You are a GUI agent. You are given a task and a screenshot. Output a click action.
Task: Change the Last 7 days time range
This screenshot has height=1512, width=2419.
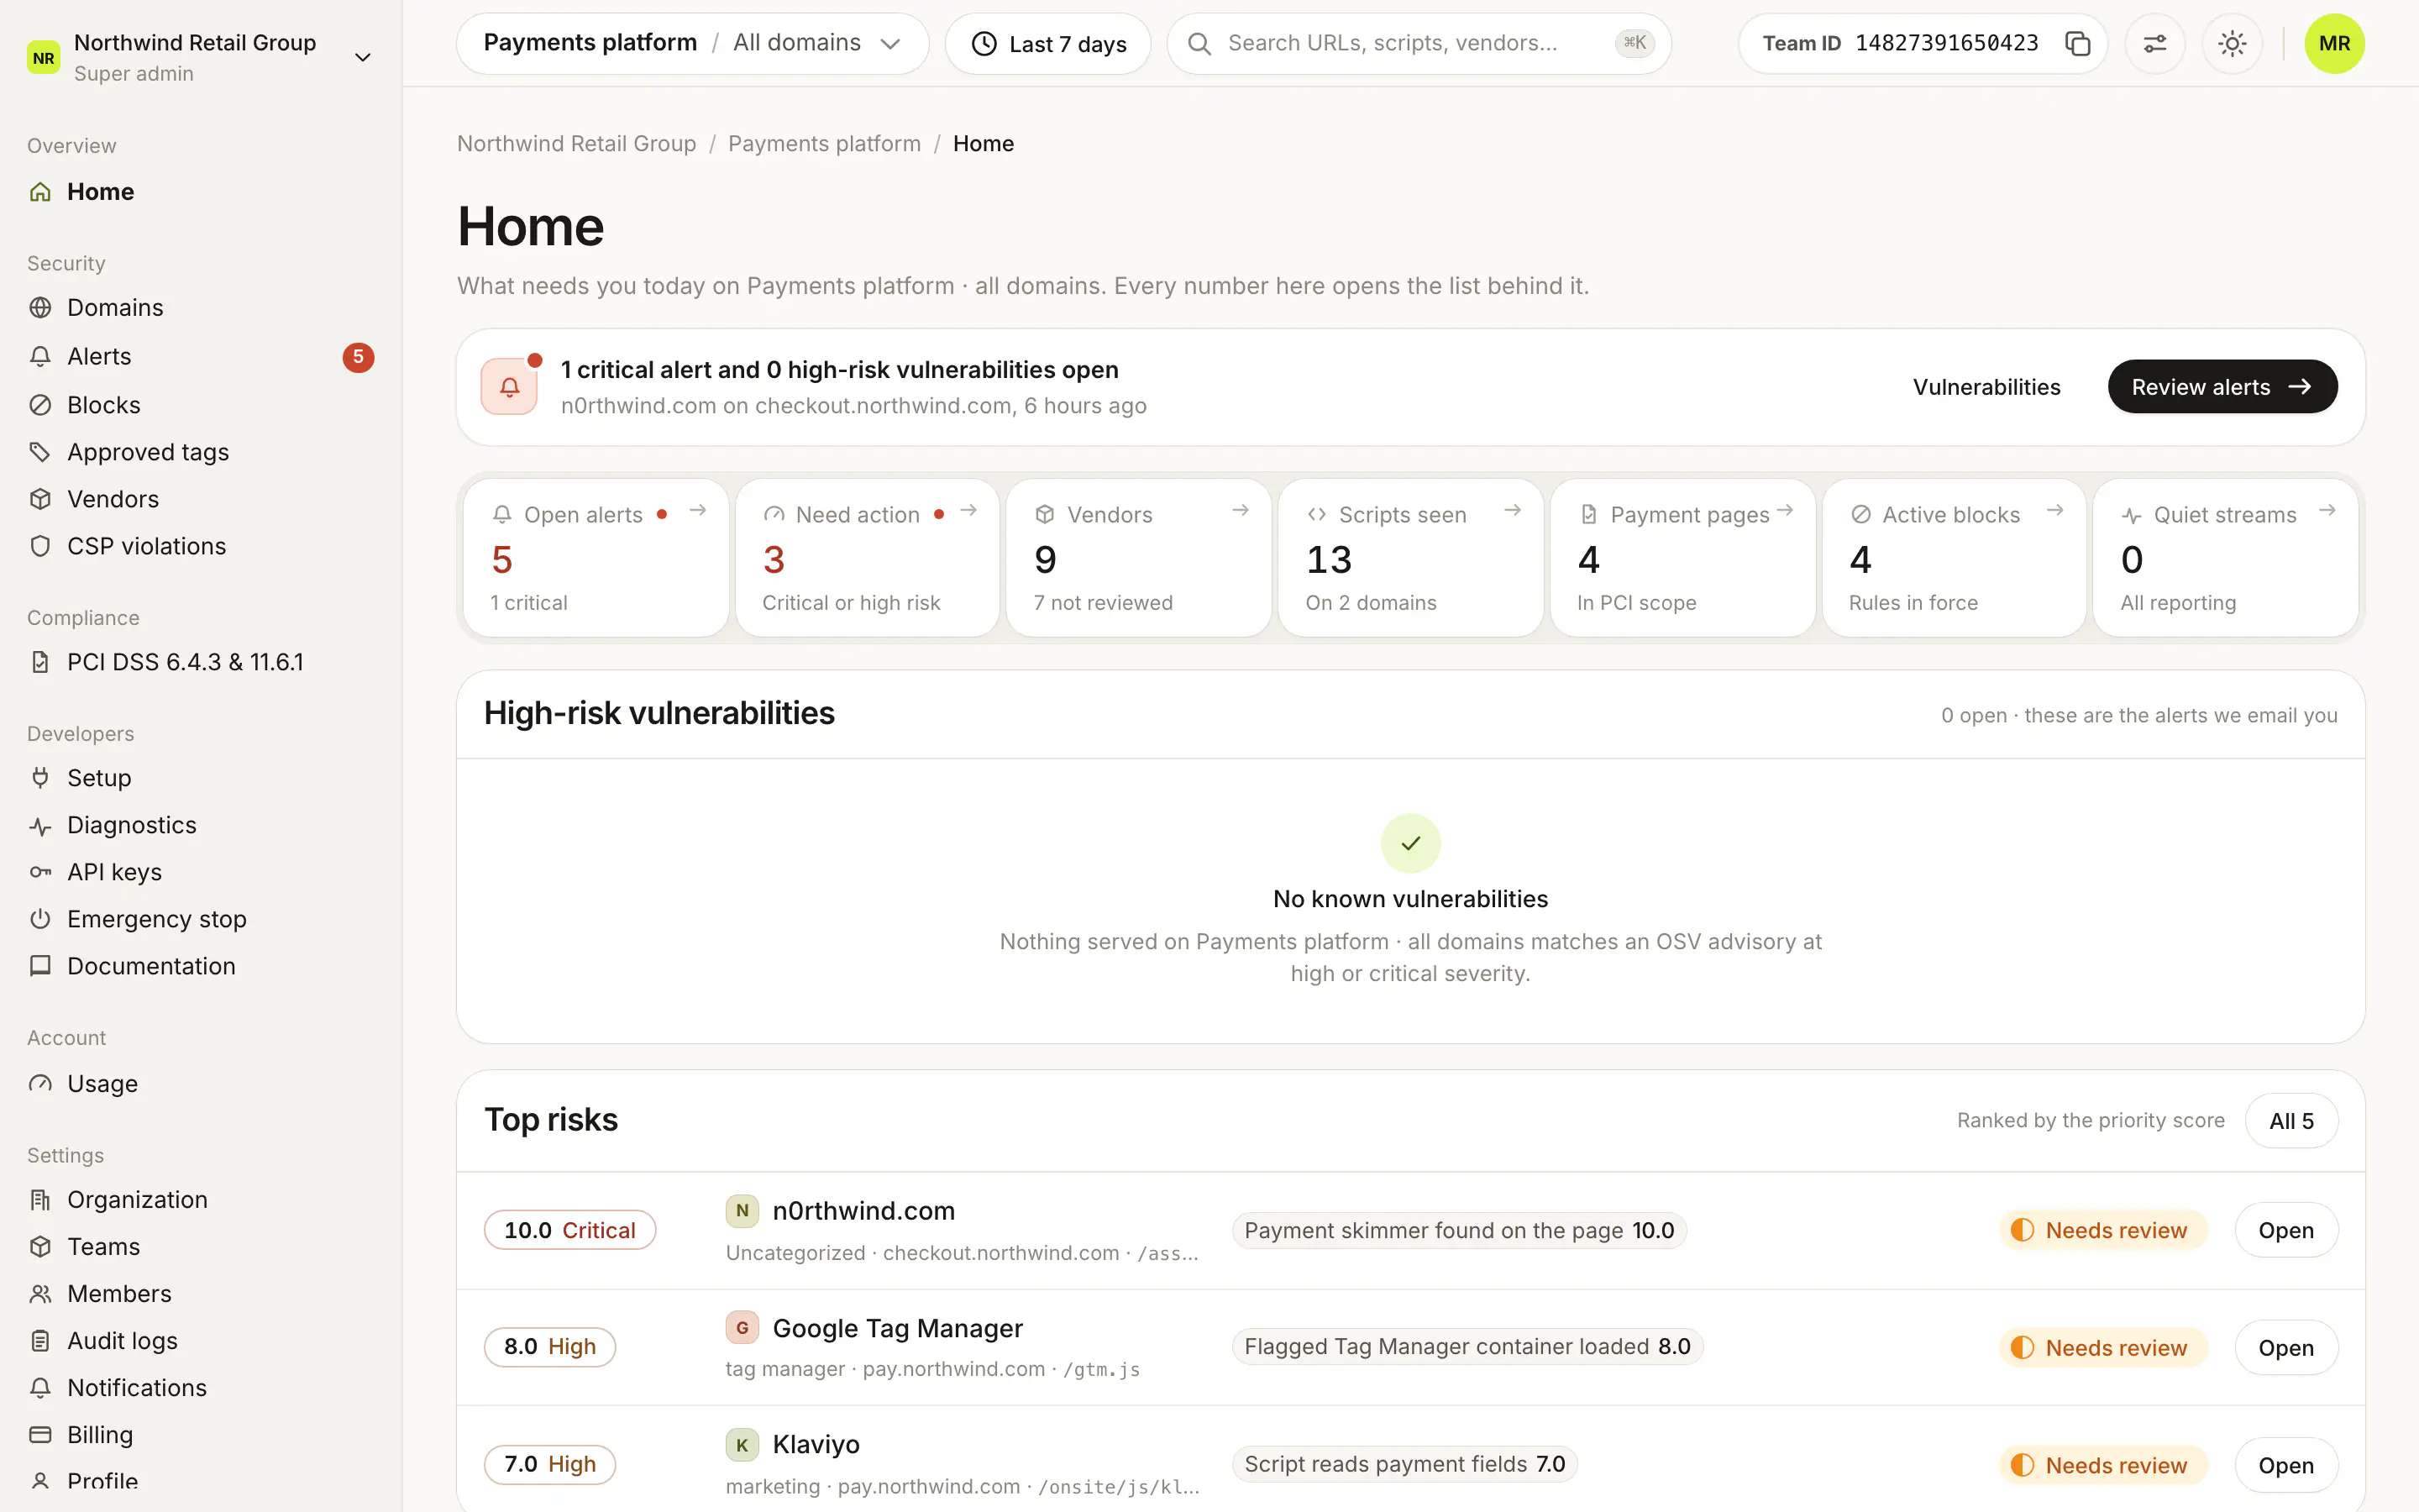coord(1047,44)
